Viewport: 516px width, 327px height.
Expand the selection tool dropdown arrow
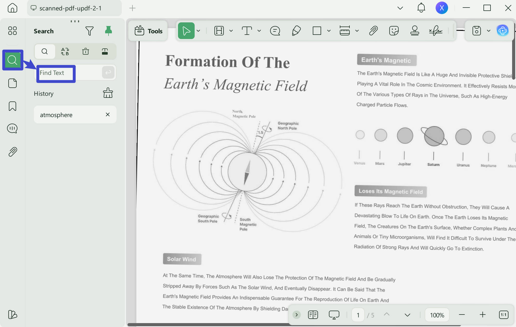point(198,31)
